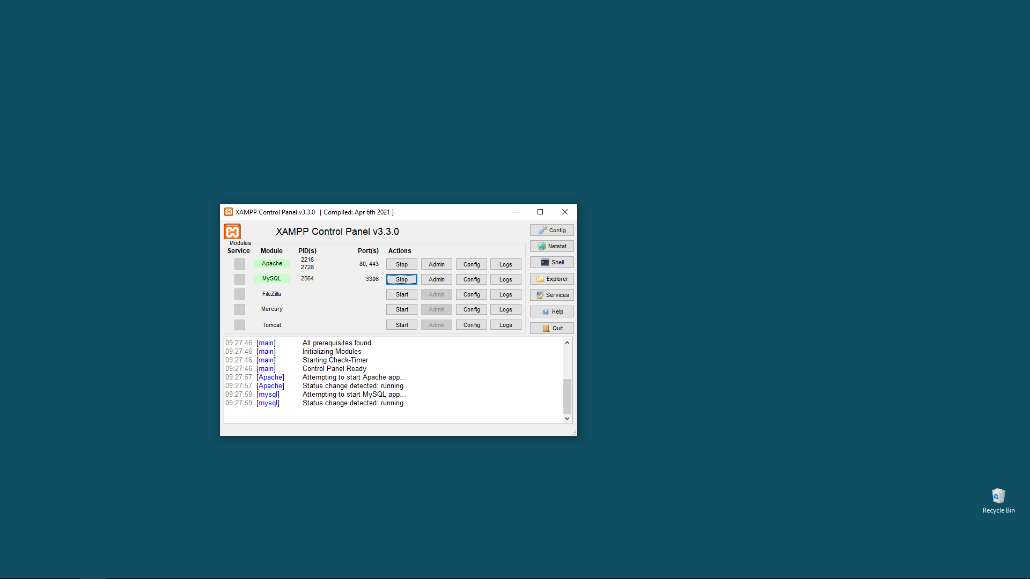Launch Netstat from the globe button
Screen dimensions: 1030x579
point(551,246)
